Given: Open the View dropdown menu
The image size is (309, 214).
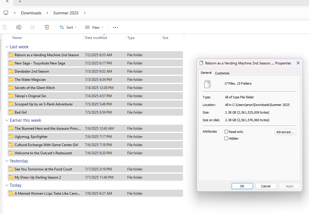Looking at the screenshot, I should coord(94,27).
